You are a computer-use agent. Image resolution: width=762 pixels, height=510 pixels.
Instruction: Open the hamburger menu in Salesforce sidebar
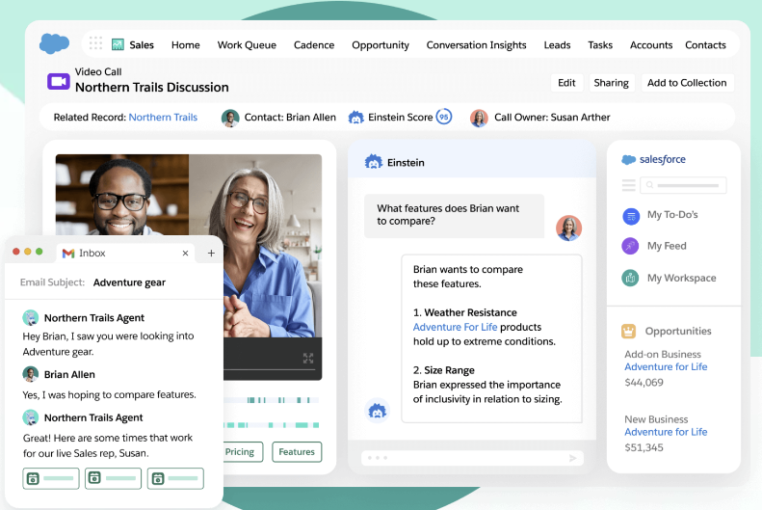[629, 185]
